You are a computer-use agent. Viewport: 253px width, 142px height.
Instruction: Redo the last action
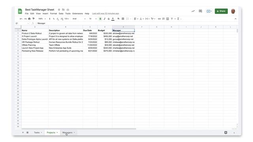click(x=25, y=19)
